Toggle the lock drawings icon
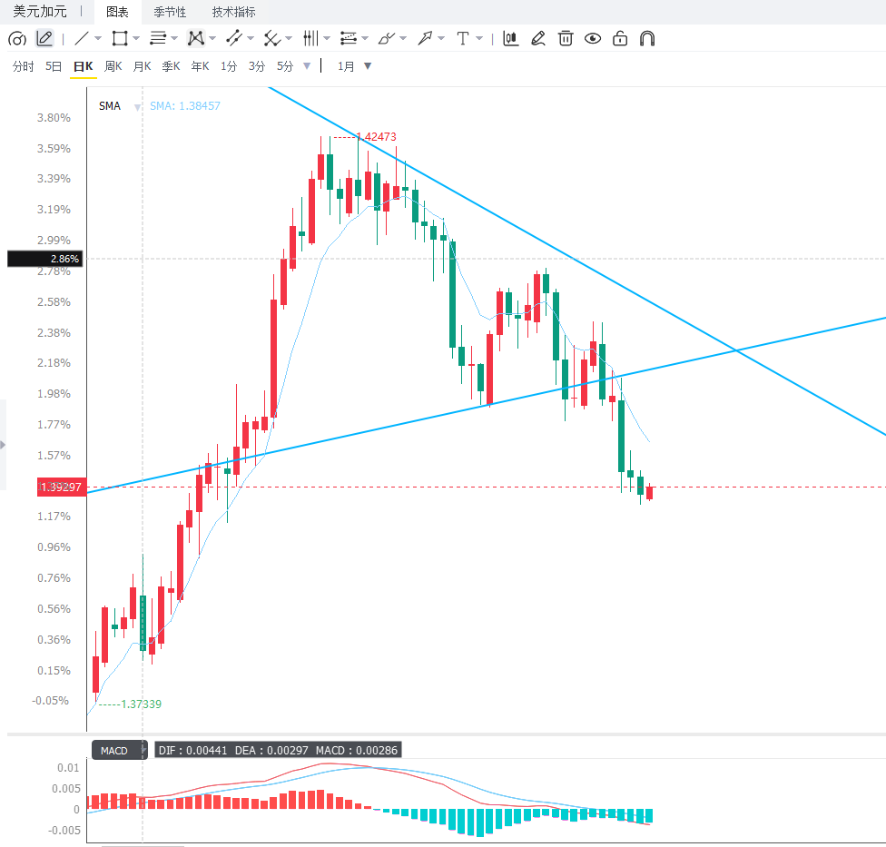 pyautogui.click(x=620, y=38)
